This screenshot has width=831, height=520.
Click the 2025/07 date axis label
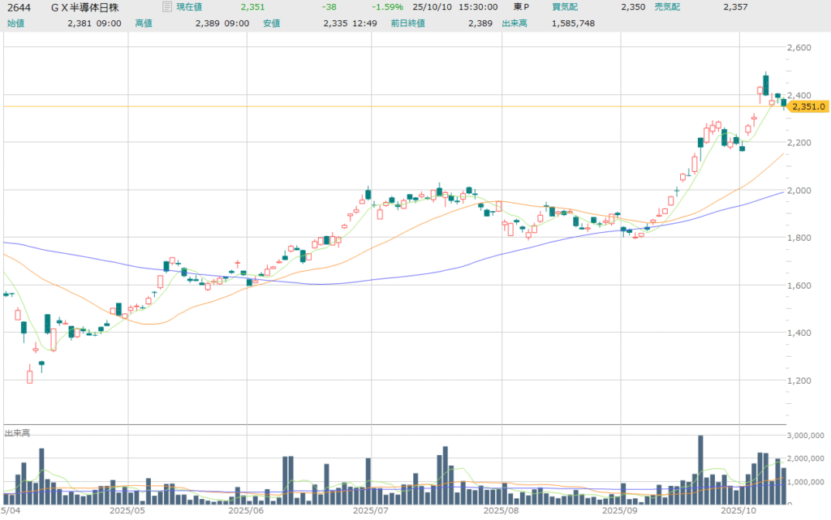tap(371, 511)
